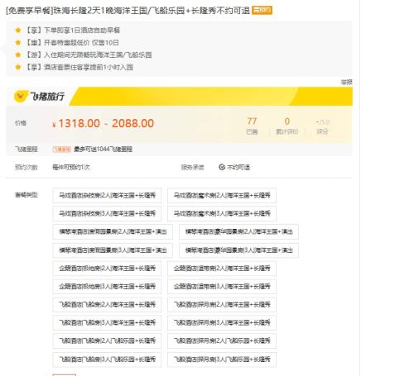Click the 77 已售 sold count
This screenshot has width=414, height=376.
[252, 126]
